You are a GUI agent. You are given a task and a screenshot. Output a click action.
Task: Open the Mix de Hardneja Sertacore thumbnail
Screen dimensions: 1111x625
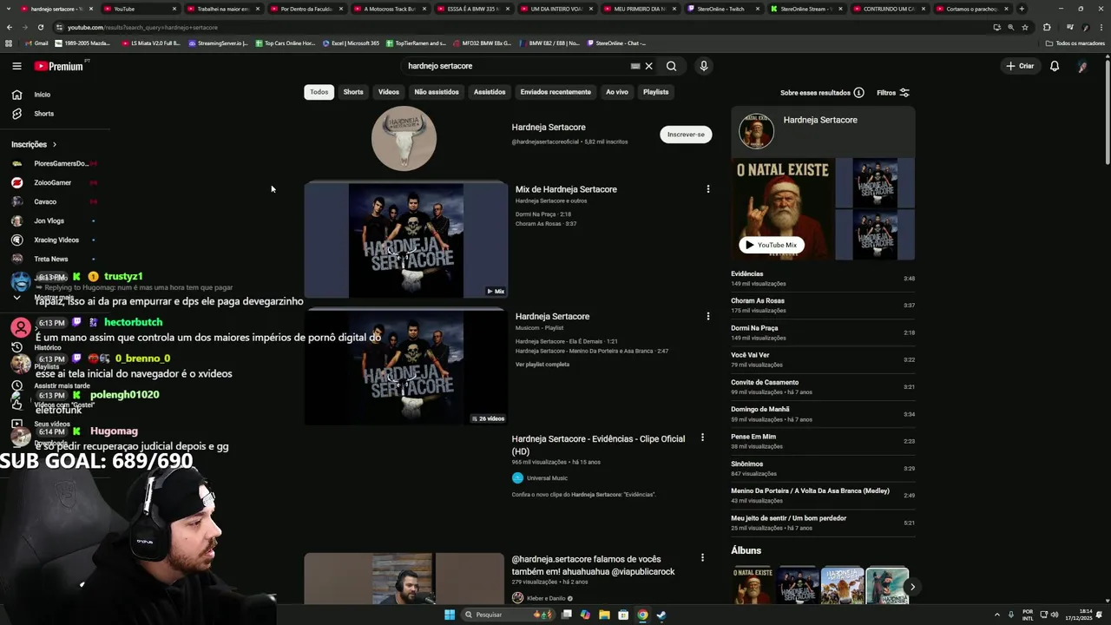click(405, 240)
